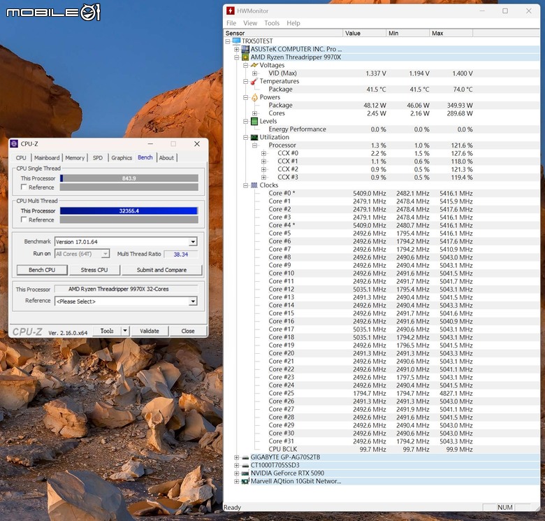
Task: Select the Energy Performance row
Action: pyautogui.click(x=370, y=129)
